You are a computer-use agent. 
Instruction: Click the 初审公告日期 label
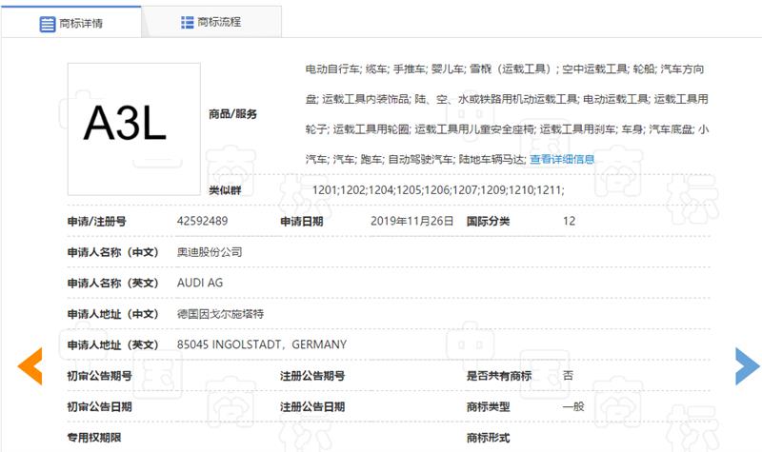(x=99, y=407)
